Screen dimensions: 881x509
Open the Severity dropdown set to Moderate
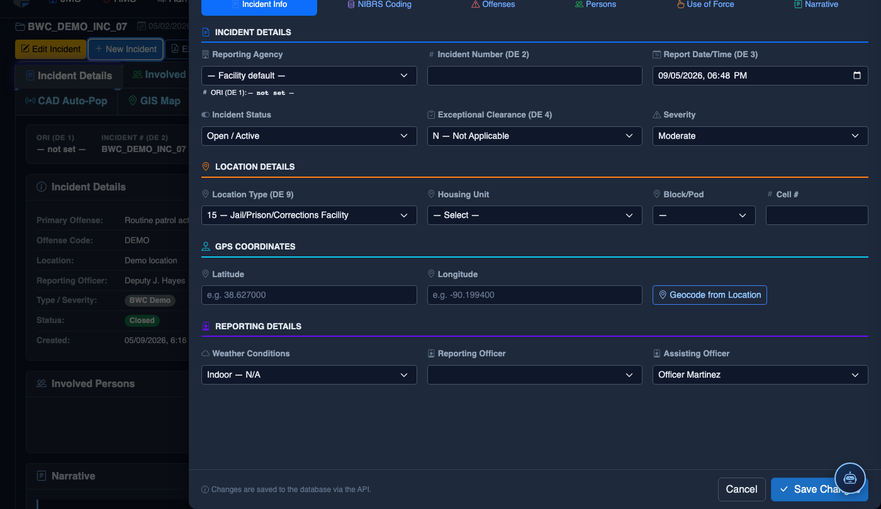[x=760, y=136]
